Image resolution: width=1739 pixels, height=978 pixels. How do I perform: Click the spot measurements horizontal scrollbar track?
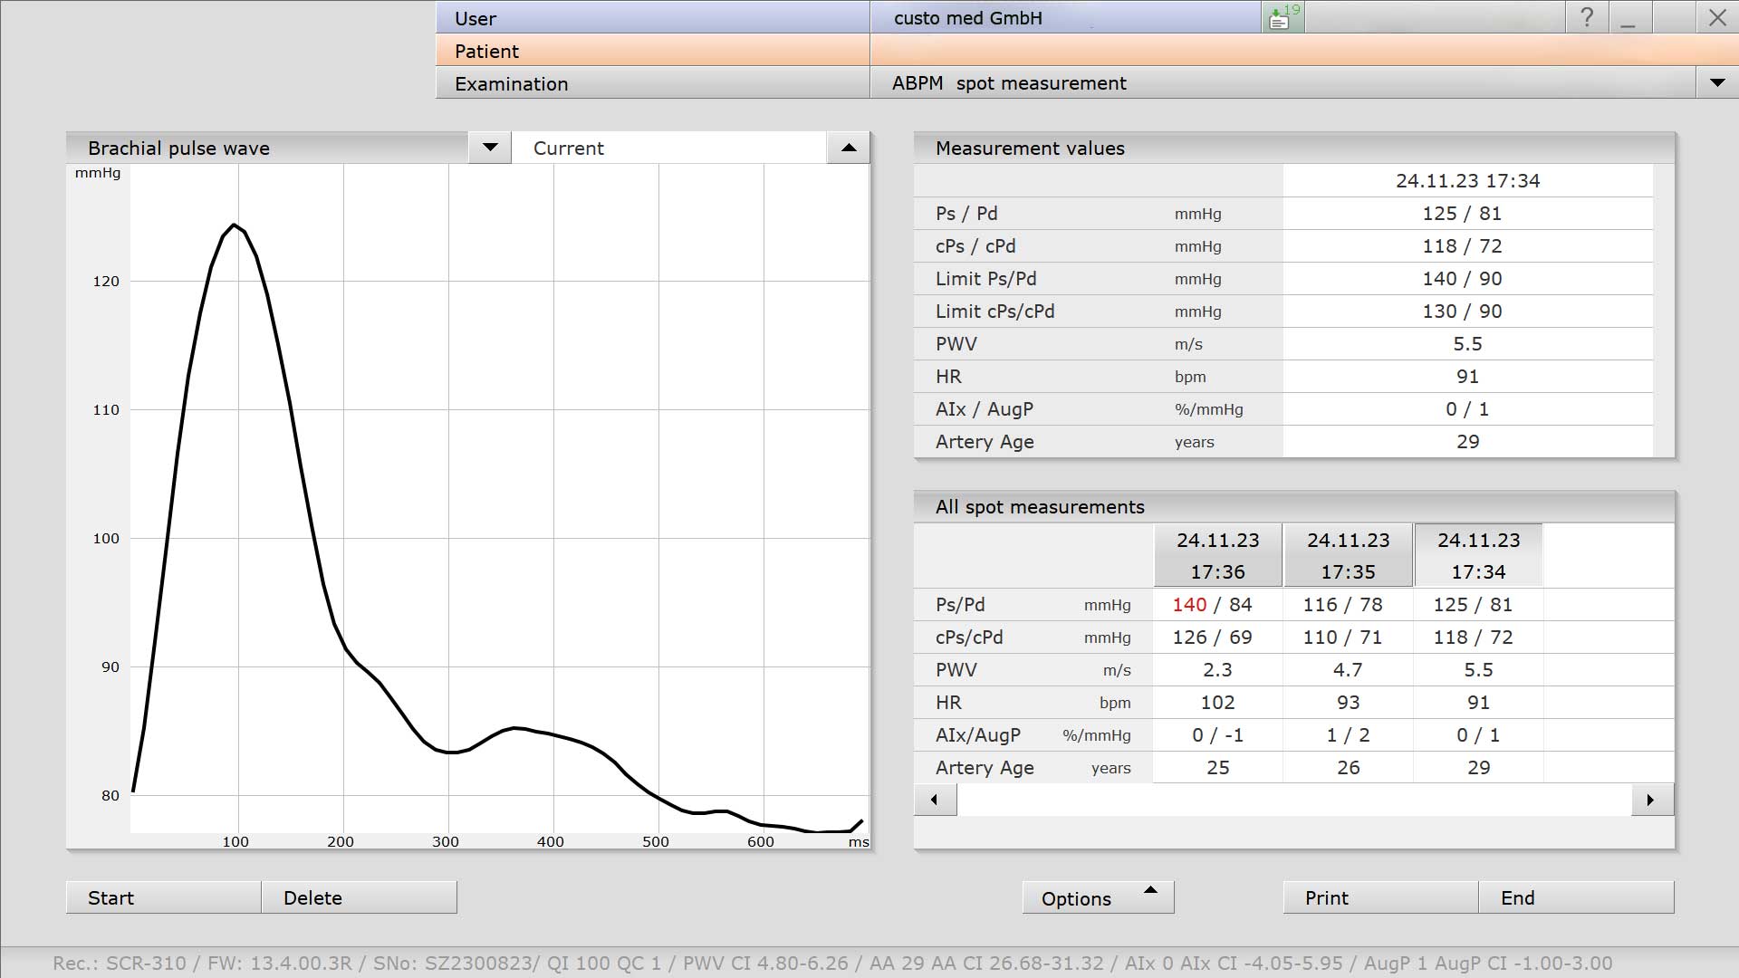click(1294, 800)
